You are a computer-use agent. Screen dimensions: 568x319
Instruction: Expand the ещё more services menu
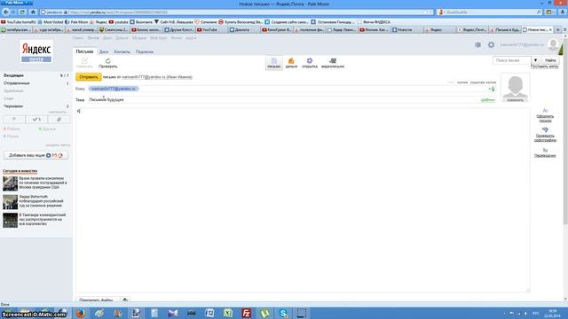tap(191, 38)
